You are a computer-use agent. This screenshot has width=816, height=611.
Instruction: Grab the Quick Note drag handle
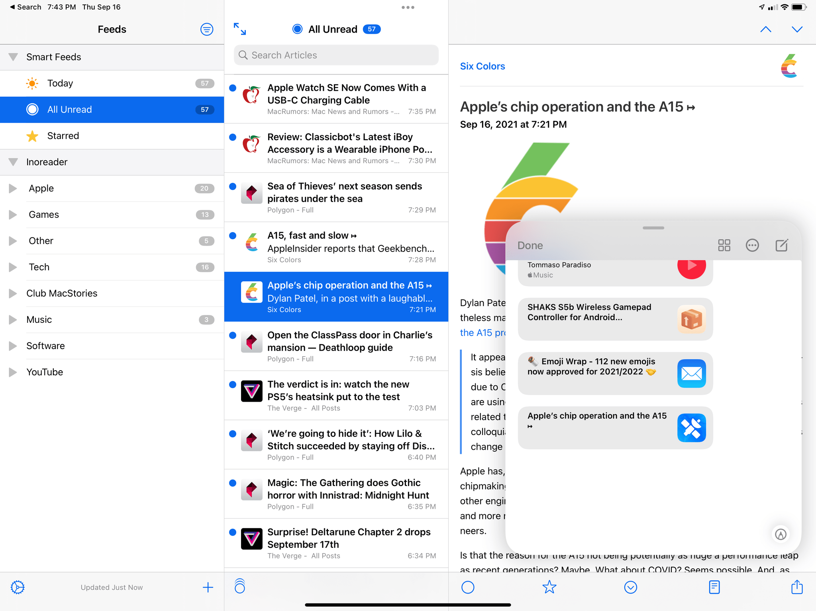[653, 228]
